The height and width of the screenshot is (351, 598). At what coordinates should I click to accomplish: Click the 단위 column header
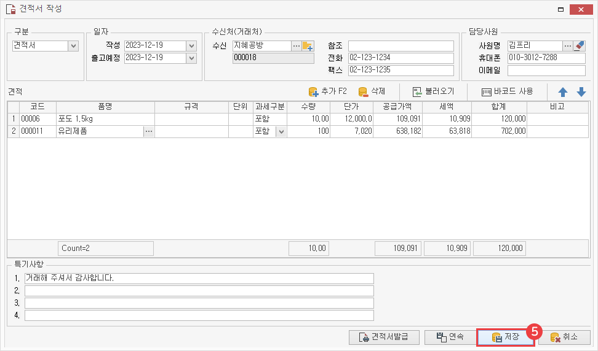click(x=241, y=107)
